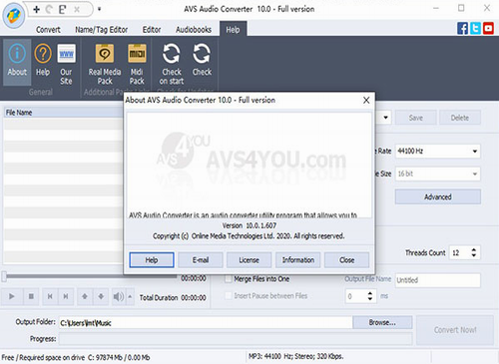
Task: Click the Save profile button
Action: click(416, 118)
